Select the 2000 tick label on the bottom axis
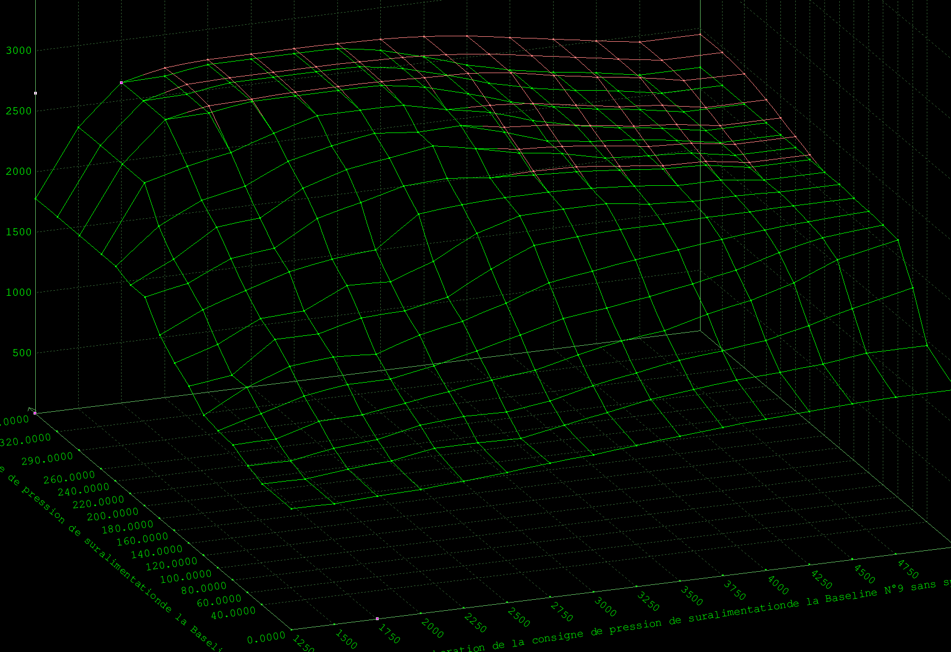Viewport: 951px width, 652px height. (432, 628)
